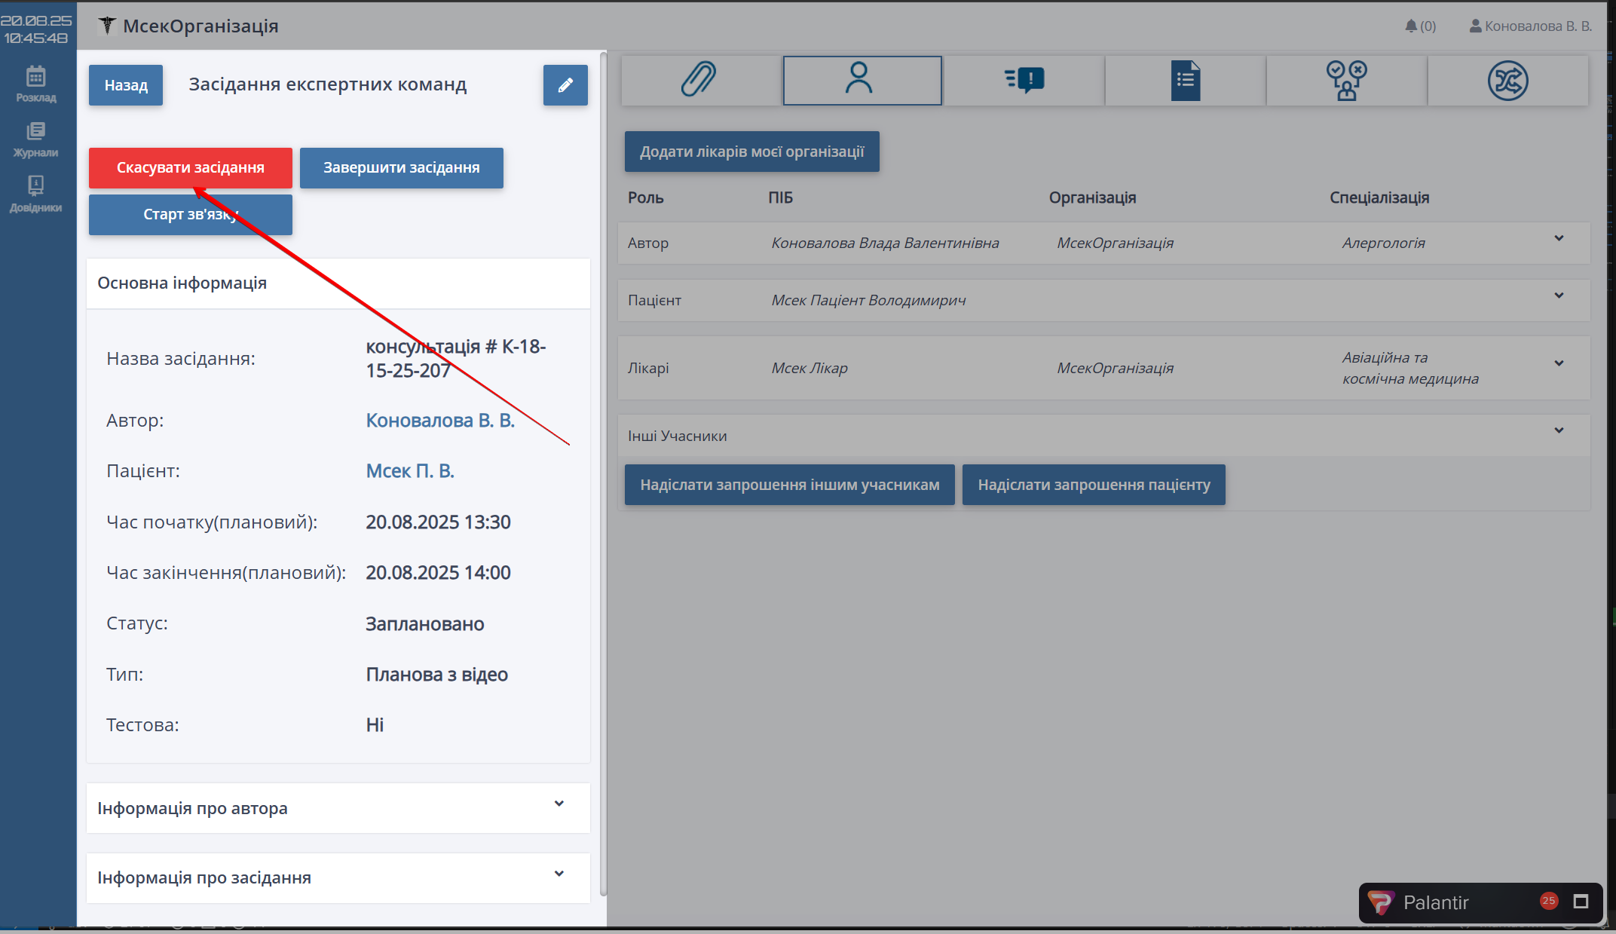The height and width of the screenshot is (934, 1616).
Task: Open Журнали in the sidebar
Action: pos(36,139)
